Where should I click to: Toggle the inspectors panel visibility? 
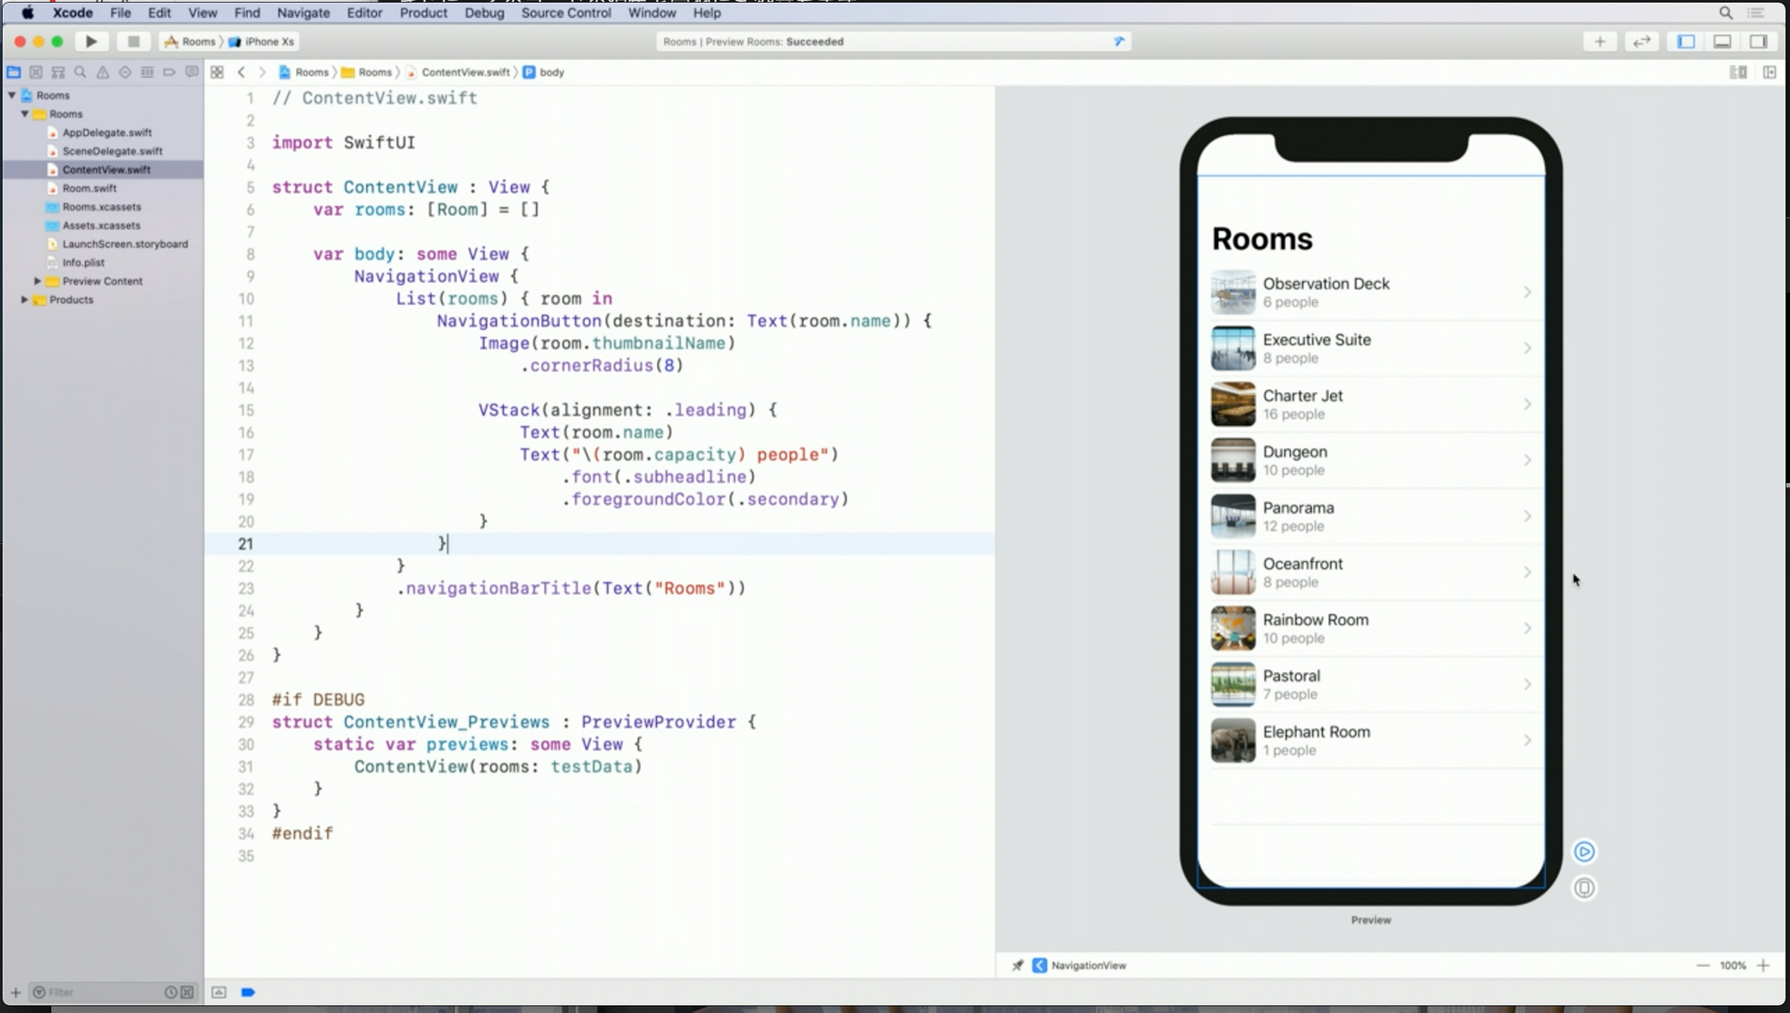tap(1758, 41)
